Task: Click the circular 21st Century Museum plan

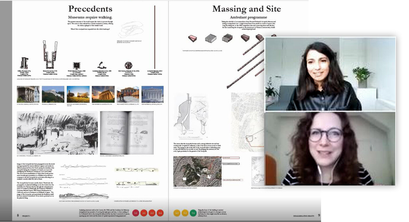Action: point(128,65)
